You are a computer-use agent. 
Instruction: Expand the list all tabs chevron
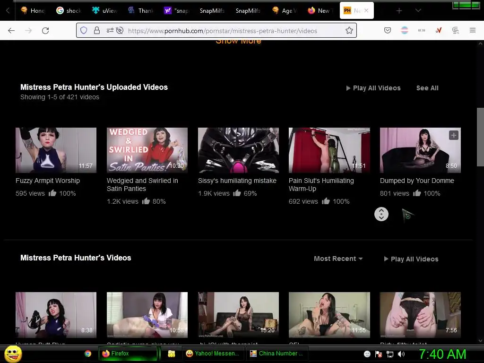tap(418, 11)
